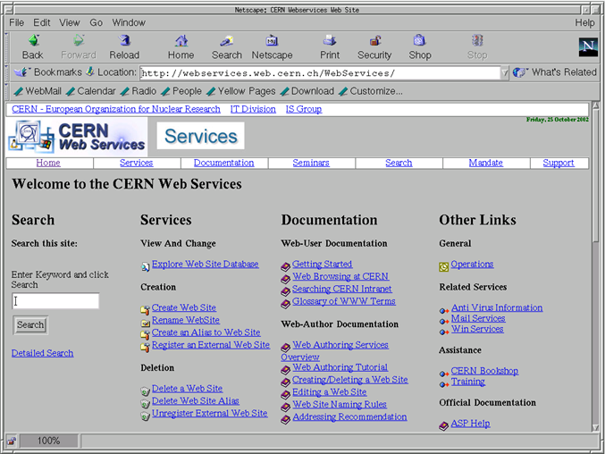This screenshot has height=454, width=605.
Task: Open the WebMail personal toolbar item
Action: pos(38,91)
